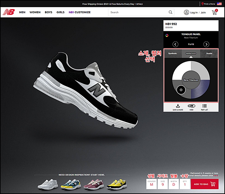Click the Find a Store pin icon
Image resolution: width=225 pixels, height=194 pixels.
tap(202, 4)
